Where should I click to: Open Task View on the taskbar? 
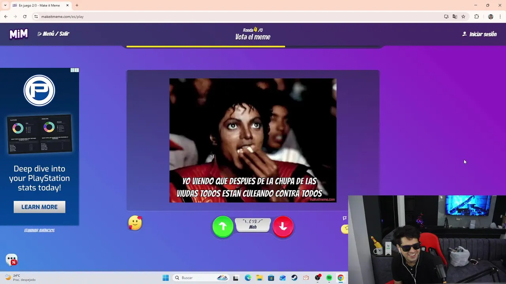236,278
